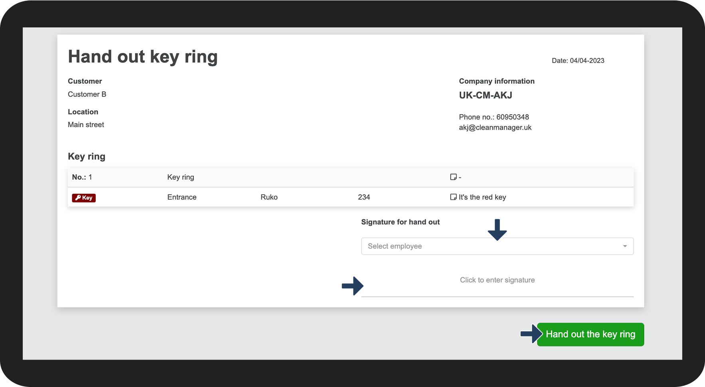This screenshot has height=387, width=705.
Task: Click the phone number 60950348
Action: coord(512,117)
